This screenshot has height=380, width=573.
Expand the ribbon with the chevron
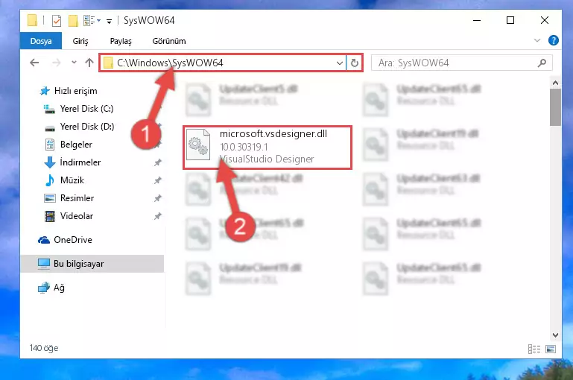pyautogui.click(x=536, y=40)
